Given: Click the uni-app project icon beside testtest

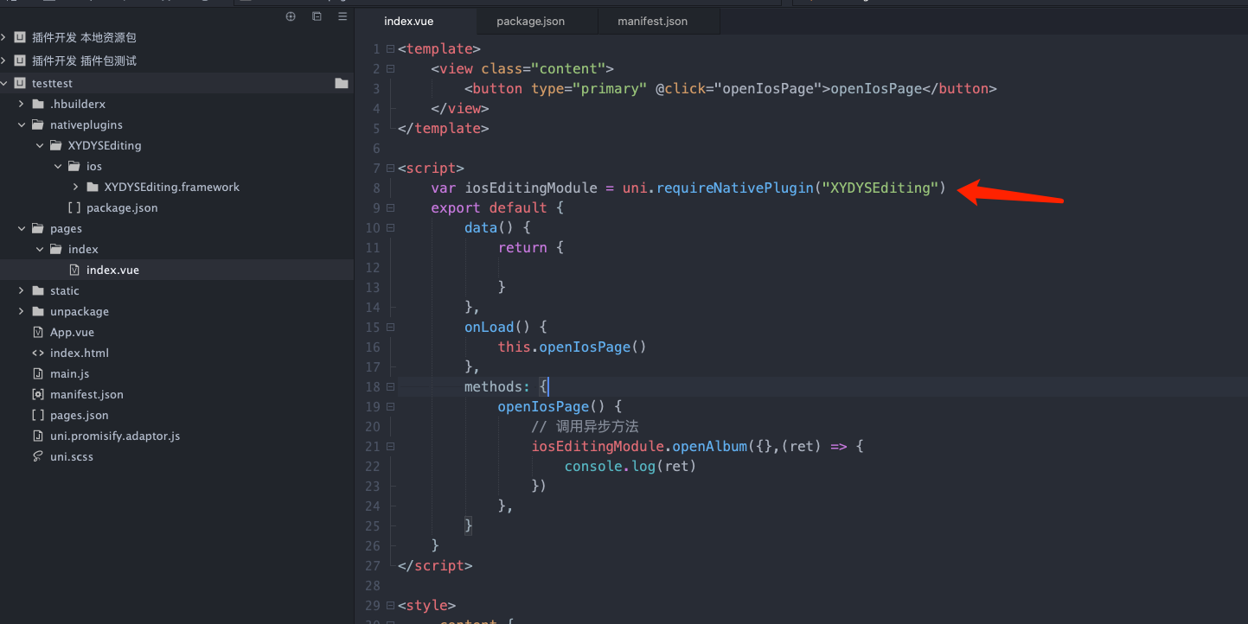Looking at the screenshot, I should point(20,83).
